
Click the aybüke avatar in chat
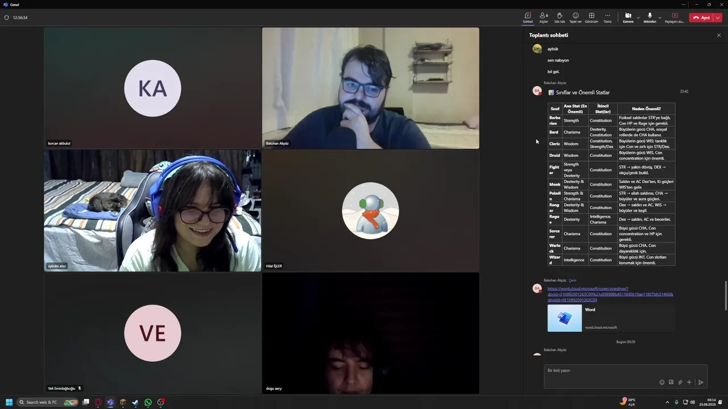click(537, 49)
